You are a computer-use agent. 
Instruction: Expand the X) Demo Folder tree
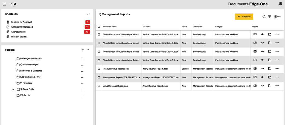tap(13, 89)
